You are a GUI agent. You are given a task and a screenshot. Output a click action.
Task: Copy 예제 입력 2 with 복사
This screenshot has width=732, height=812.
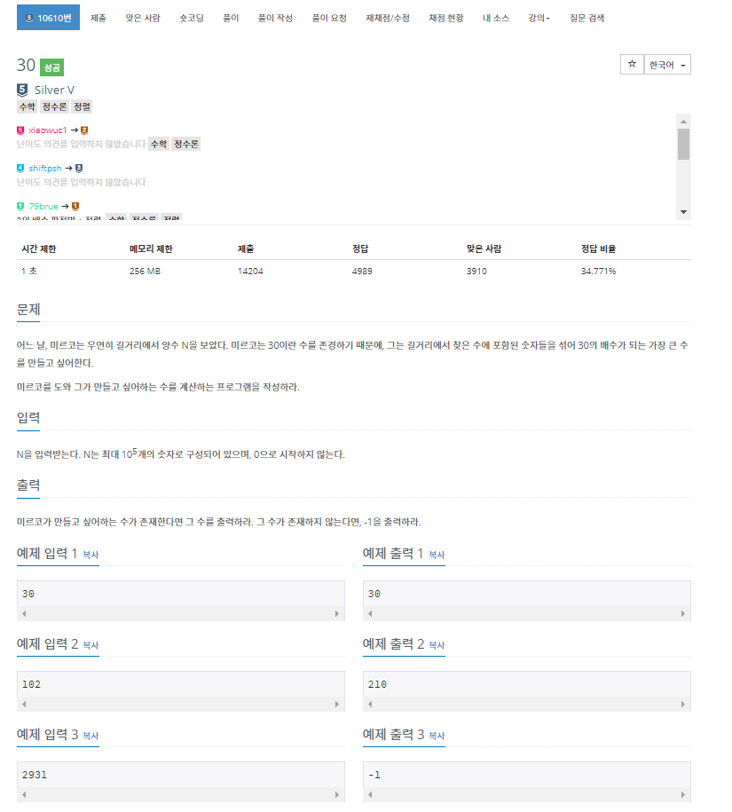(x=91, y=645)
